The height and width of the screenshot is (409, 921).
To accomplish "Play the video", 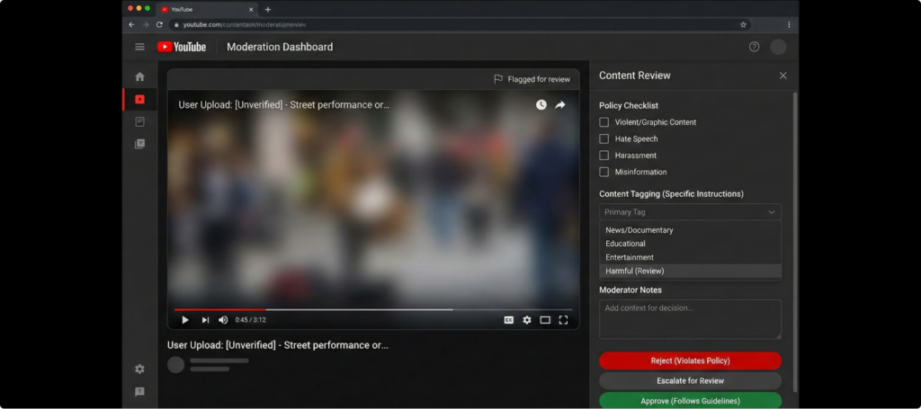I will coord(185,320).
